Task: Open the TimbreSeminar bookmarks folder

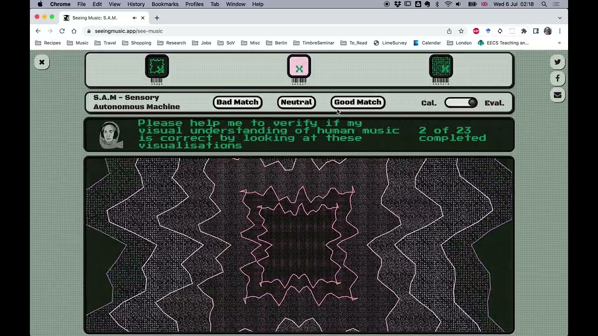Action: (313, 43)
